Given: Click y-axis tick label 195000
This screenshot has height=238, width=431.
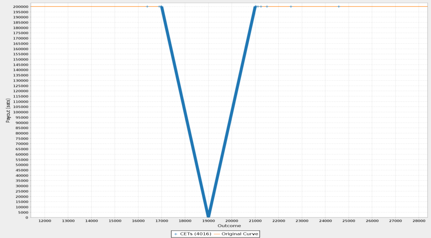Looking at the screenshot, I should click(21, 12).
